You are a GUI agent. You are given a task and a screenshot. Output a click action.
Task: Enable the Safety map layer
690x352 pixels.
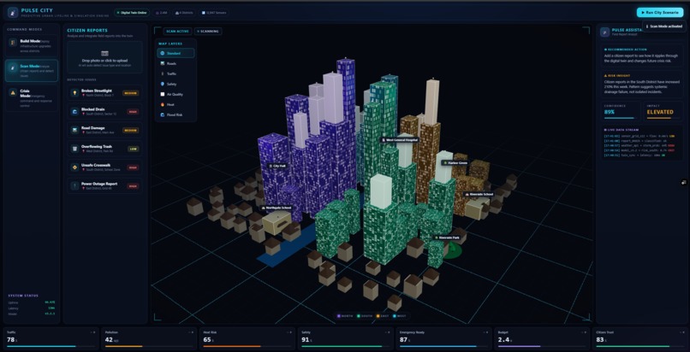coord(175,84)
